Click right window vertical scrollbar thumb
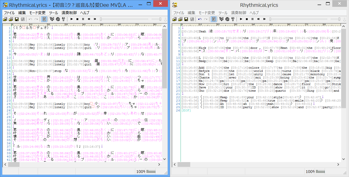 343,68
